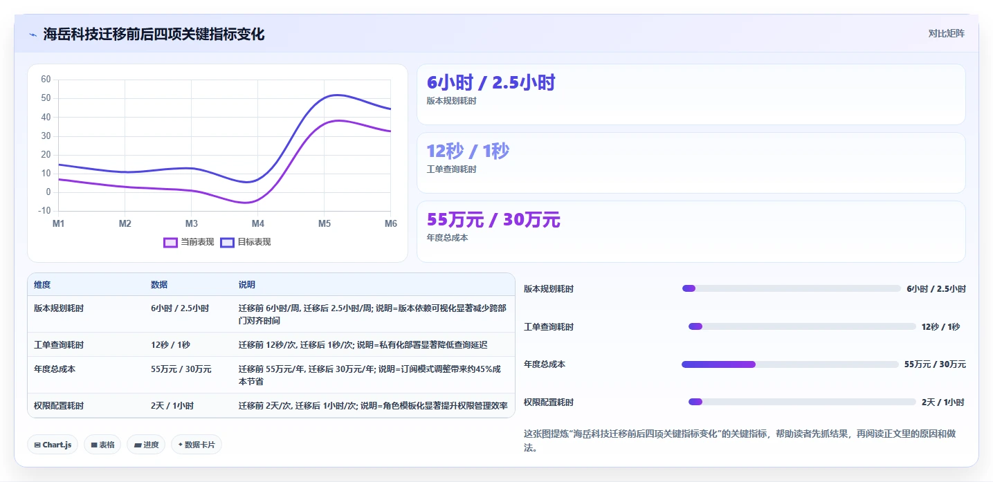This screenshot has height=482, width=993.
Task: Click the 说明 column header
Action: coord(247,285)
